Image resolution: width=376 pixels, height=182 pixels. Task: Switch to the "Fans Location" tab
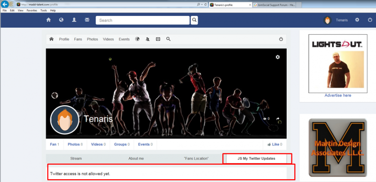tap(196, 158)
